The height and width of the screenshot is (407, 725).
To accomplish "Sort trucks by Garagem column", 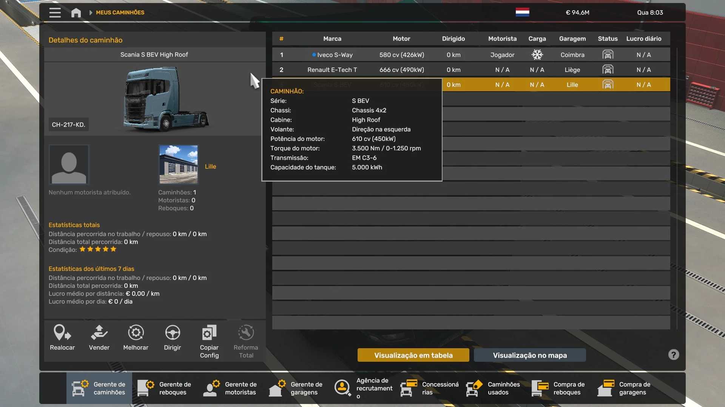I will [x=572, y=39].
